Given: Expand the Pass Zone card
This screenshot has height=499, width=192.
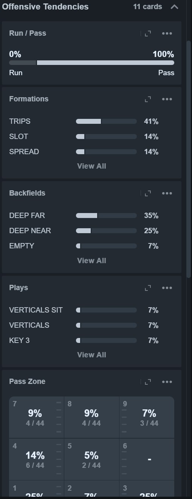Looking at the screenshot, I should (x=148, y=382).
